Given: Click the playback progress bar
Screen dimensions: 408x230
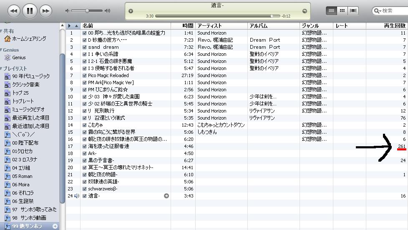Looking at the screenshot, I should [217, 16].
